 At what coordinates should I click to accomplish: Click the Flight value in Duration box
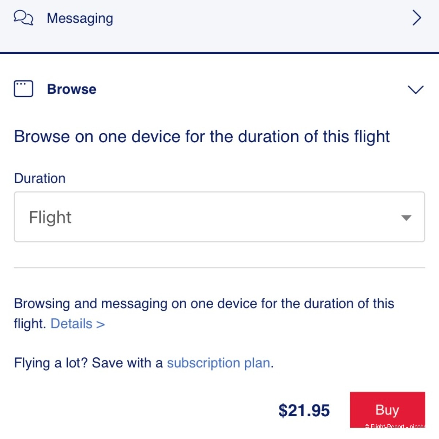pyautogui.click(x=50, y=217)
